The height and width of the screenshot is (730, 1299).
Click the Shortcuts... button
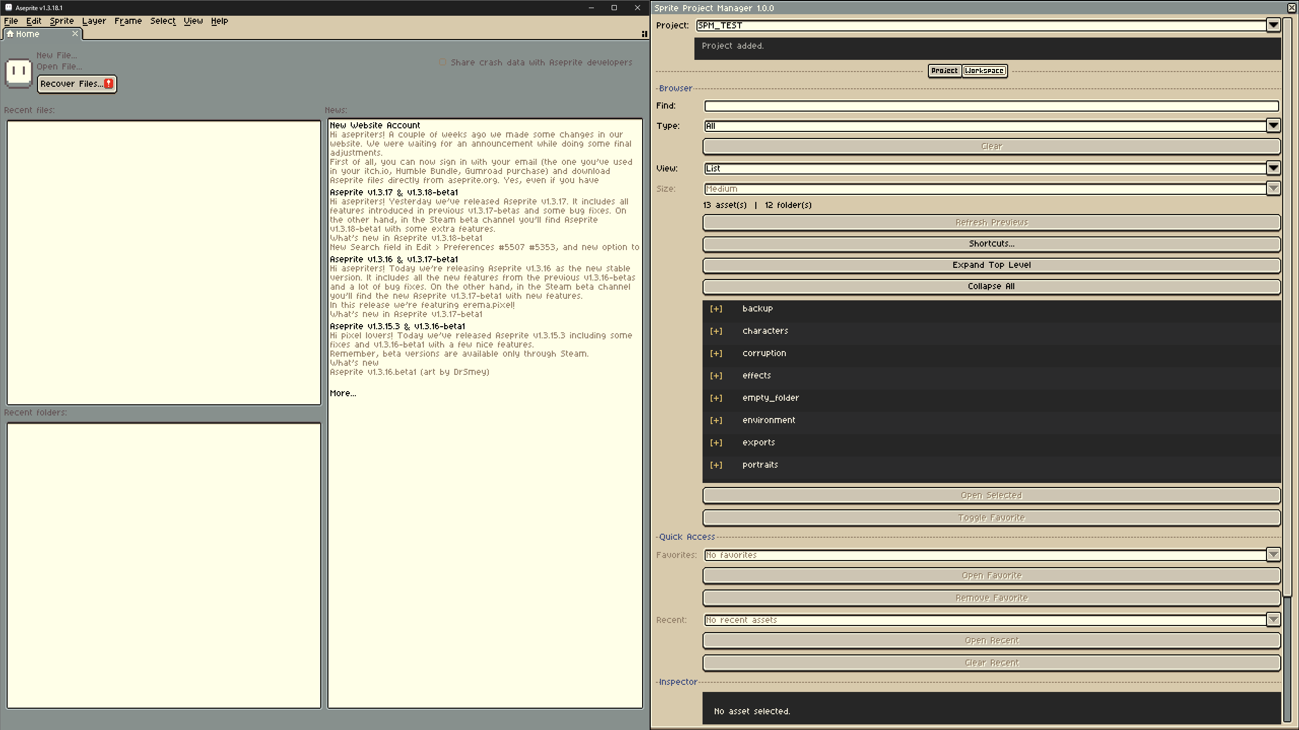991,244
